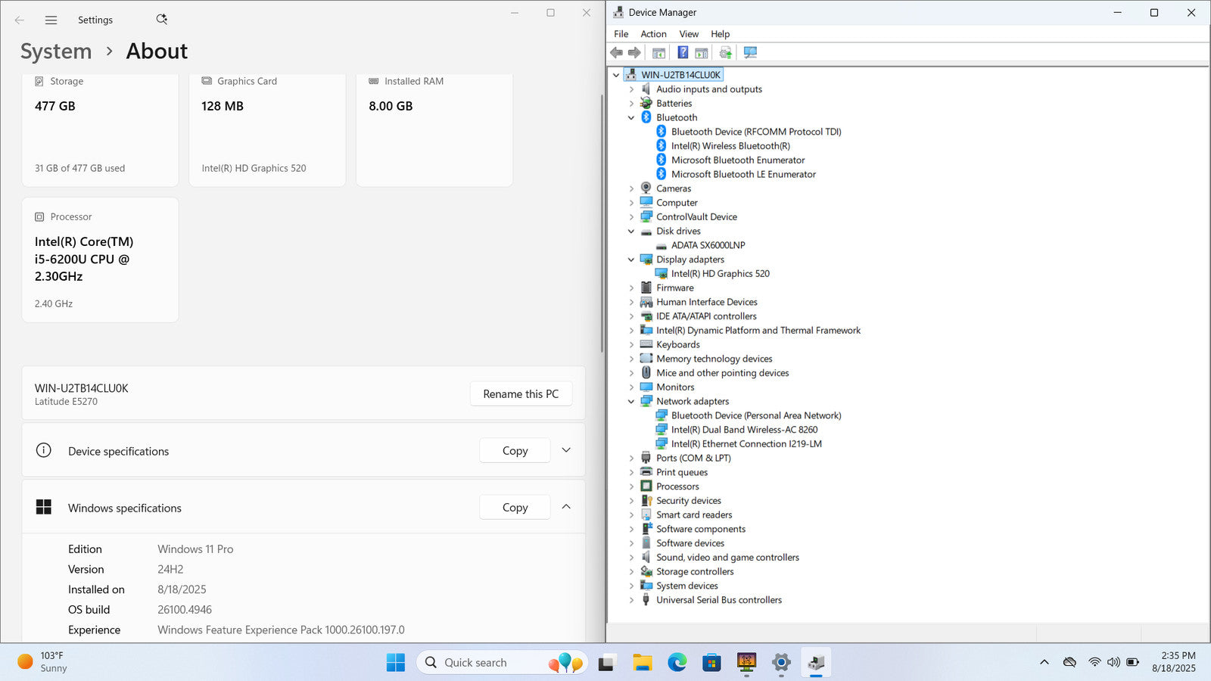Expand the Sound, video and game controllers node
Image resolution: width=1211 pixels, height=681 pixels.
point(631,558)
